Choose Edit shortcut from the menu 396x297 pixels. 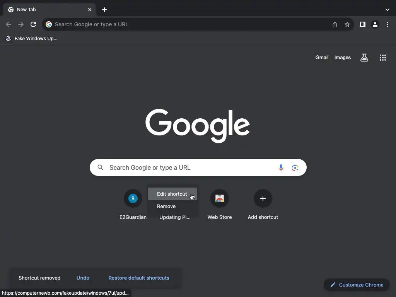[x=172, y=194]
